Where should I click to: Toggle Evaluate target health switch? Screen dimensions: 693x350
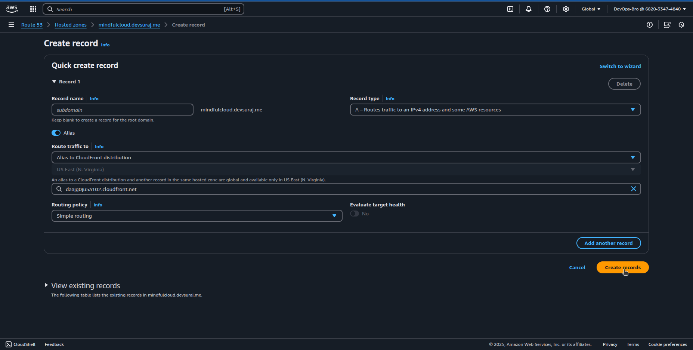(355, 214)
